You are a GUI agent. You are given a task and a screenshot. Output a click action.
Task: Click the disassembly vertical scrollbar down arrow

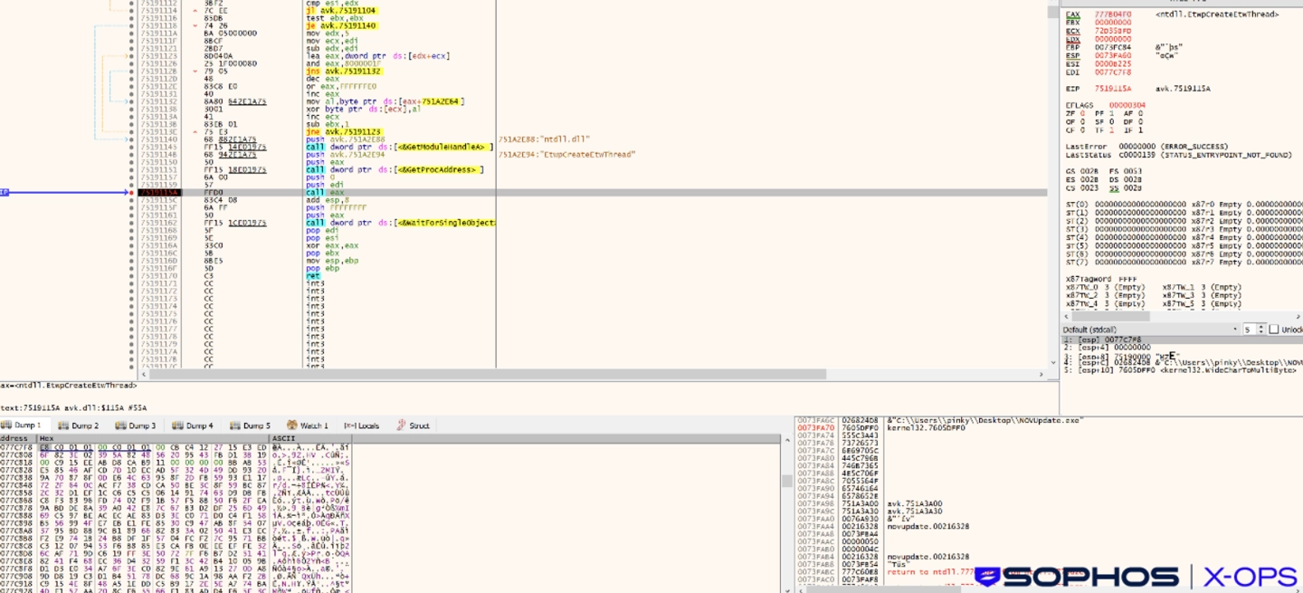point(1053,362)
